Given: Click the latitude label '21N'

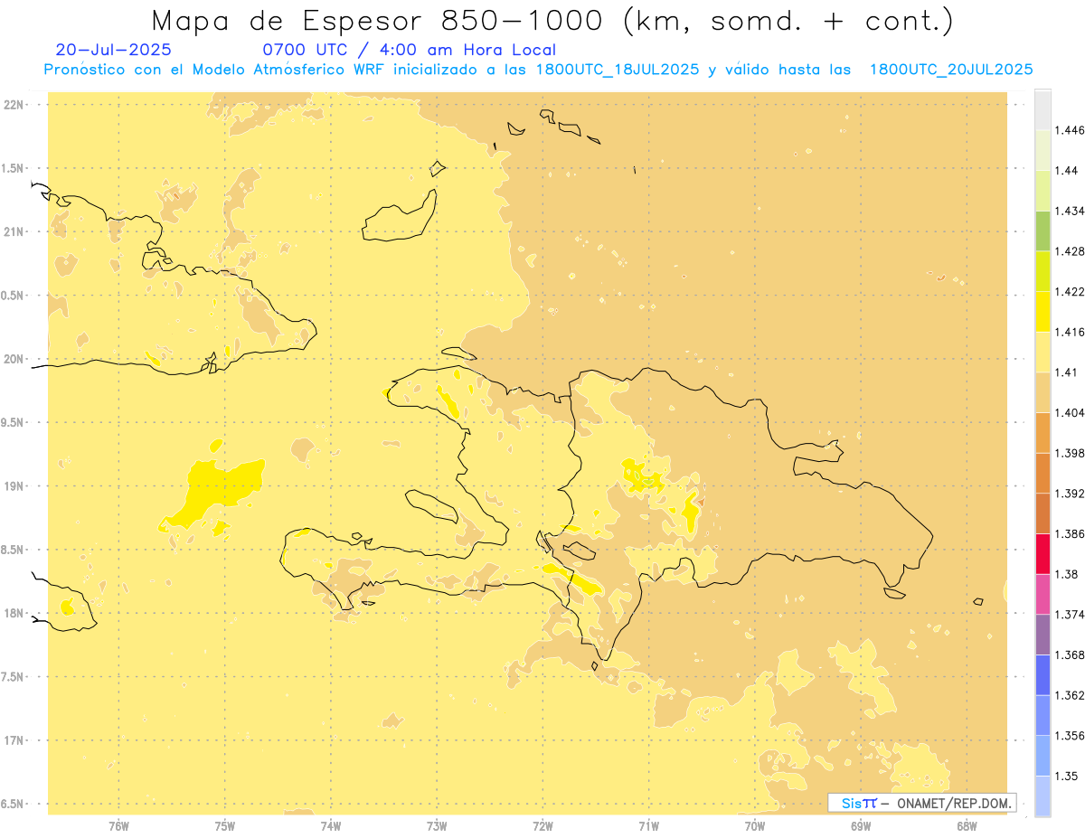Looking at the screenshot, I should click(x=14, y=232).
